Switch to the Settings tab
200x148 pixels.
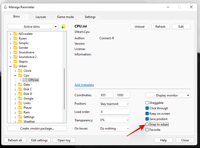pyautogui.click(x=90, y=17)
